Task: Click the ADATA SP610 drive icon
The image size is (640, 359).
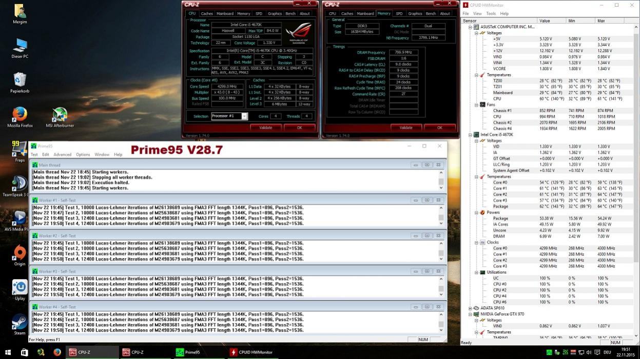Action: coord(476,308)
